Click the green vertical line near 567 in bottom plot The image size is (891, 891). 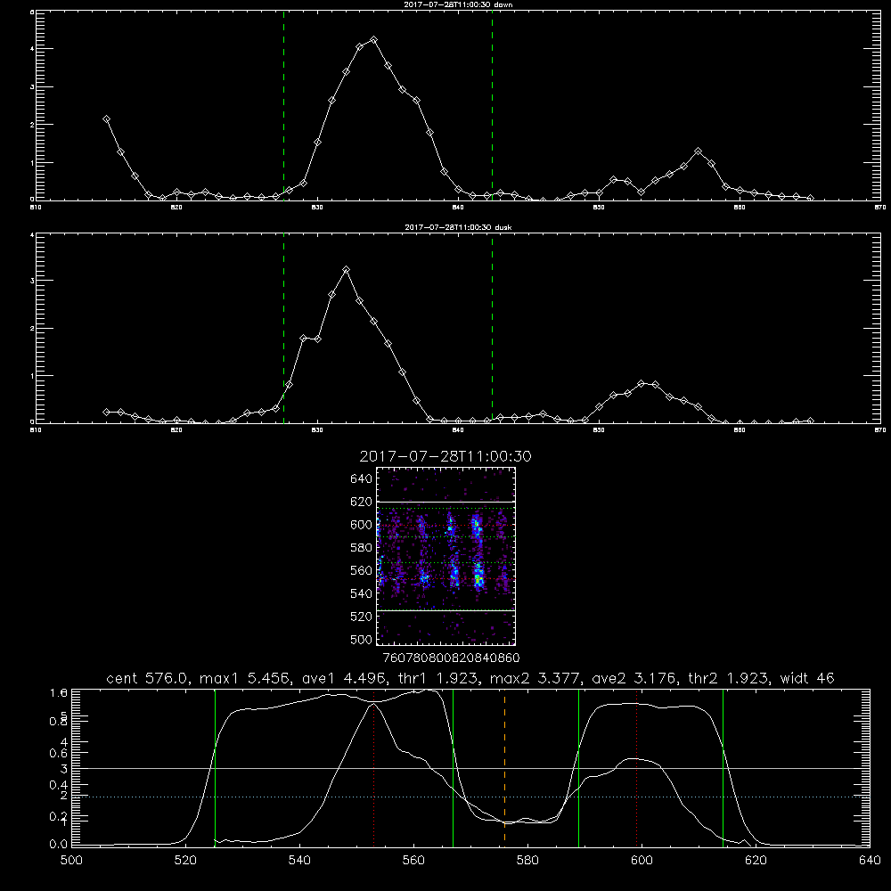pos(453,768)
